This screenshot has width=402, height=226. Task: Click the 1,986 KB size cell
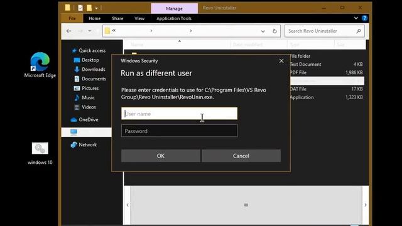click(x=354, y=73)
